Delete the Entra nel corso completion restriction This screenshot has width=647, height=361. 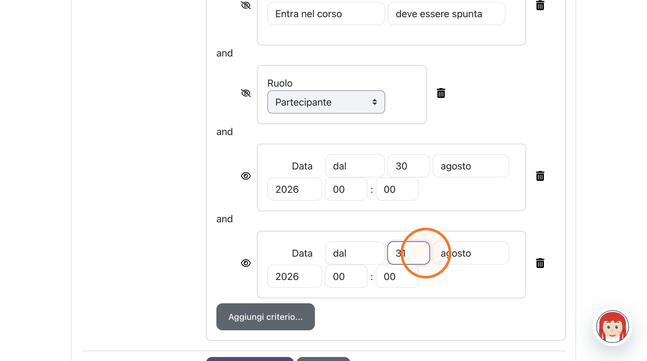click(540, 5)
